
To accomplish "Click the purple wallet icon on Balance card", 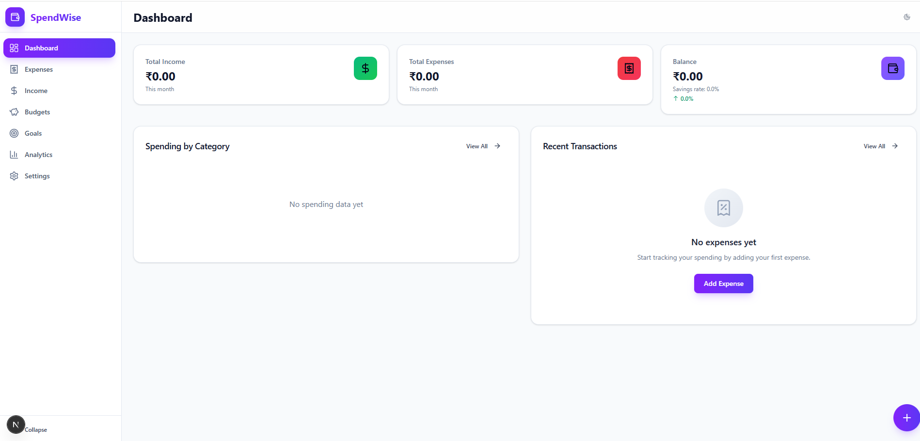I will pos(892,68).
